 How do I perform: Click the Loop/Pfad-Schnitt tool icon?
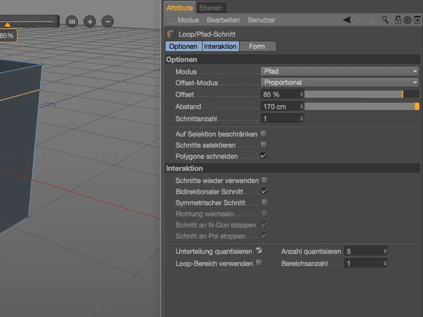tap(171, 34)
